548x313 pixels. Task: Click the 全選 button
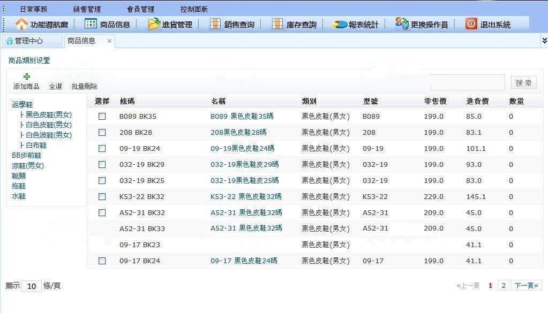pyautogui.click(x=55, y=86)
